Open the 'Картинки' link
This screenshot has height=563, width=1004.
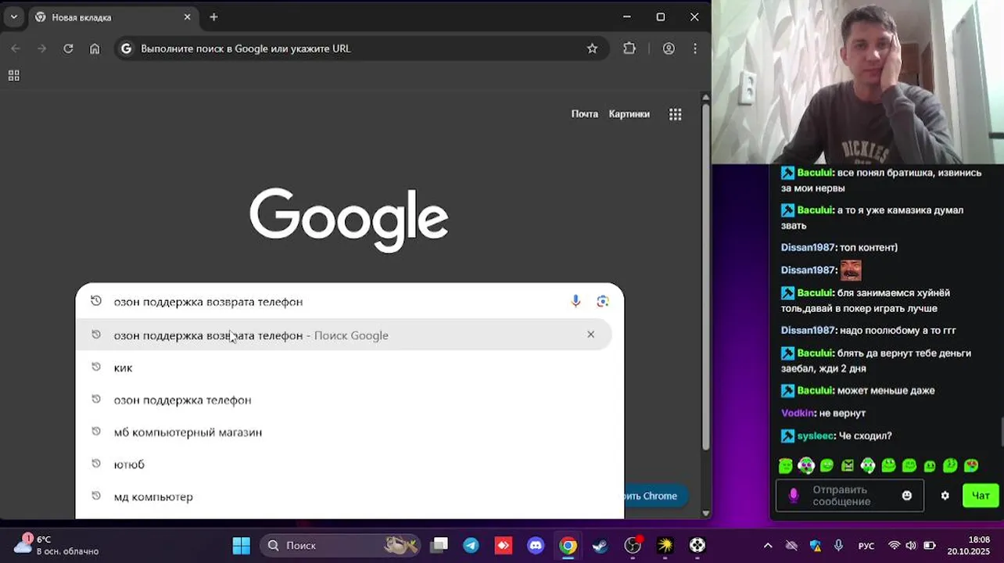pyautogui.click(x=629, y=114)
